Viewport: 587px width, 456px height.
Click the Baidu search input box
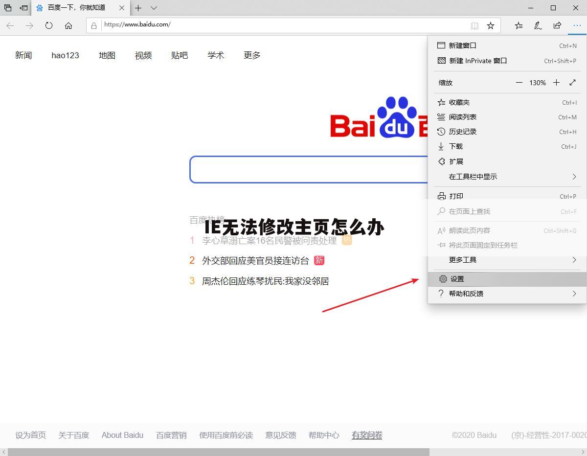(x=309, y=169)
